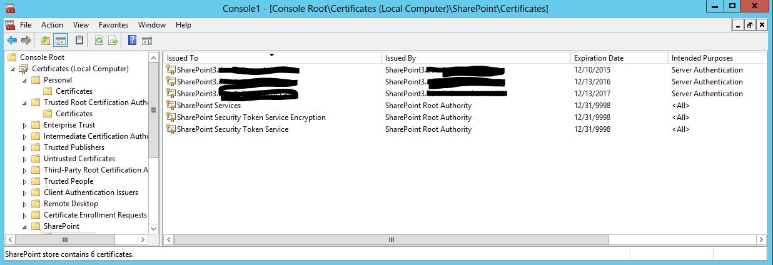Select the SharePoint Security Token Service row
This screenshot has height=265, width=773.
pos(465,129)
